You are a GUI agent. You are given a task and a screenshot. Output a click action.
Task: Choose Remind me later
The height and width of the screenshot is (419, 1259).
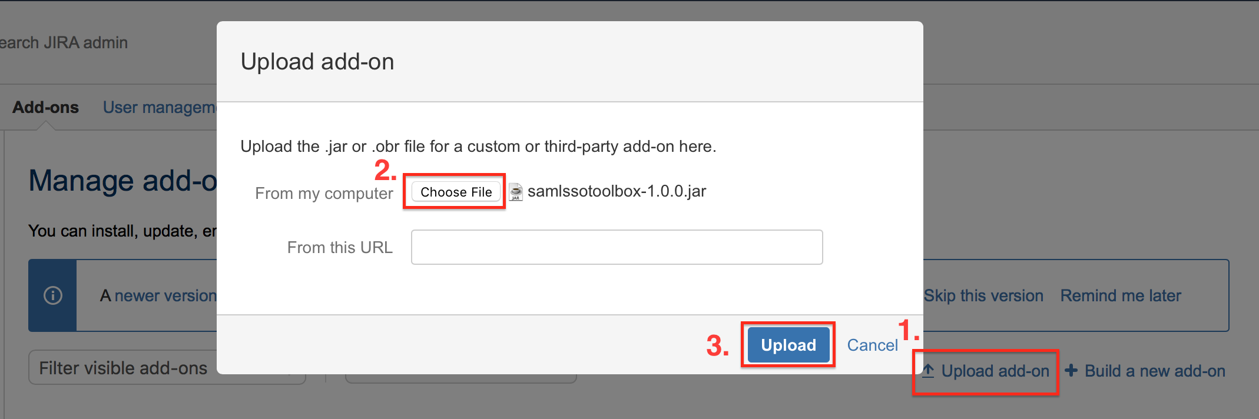[1120, 295]
